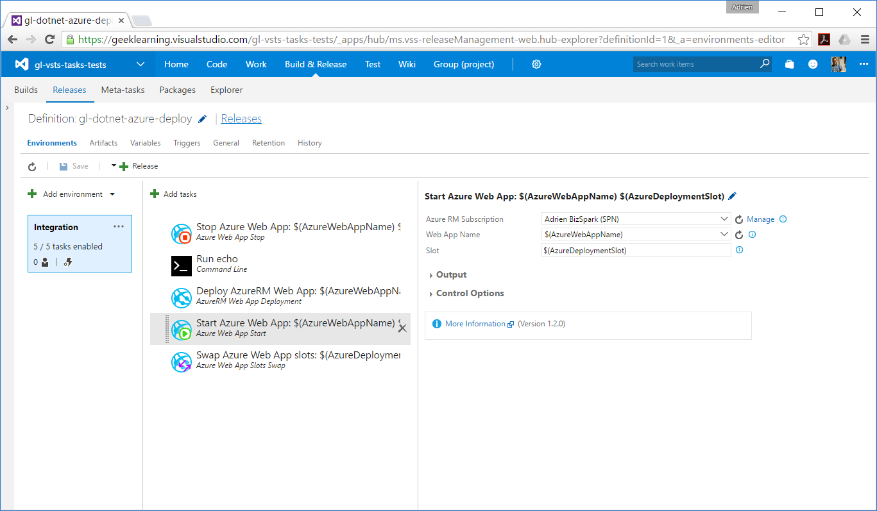
Task: Refresh the Web App Name list
Action: (x=739, y=235)
